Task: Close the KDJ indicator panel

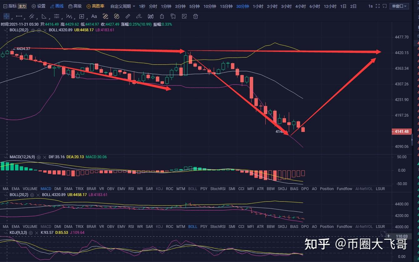Action: pyautogui.click(x=37, y=233)
